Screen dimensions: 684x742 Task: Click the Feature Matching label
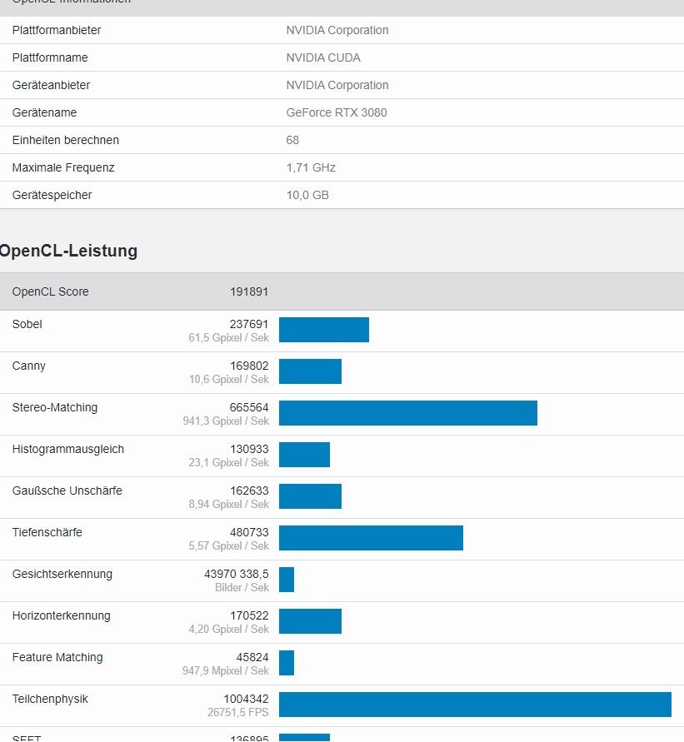(x=57, y=657)
